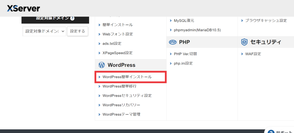Click the PHP logo icon
Viewport: 294px width, 133px height.
pos(173,42)
